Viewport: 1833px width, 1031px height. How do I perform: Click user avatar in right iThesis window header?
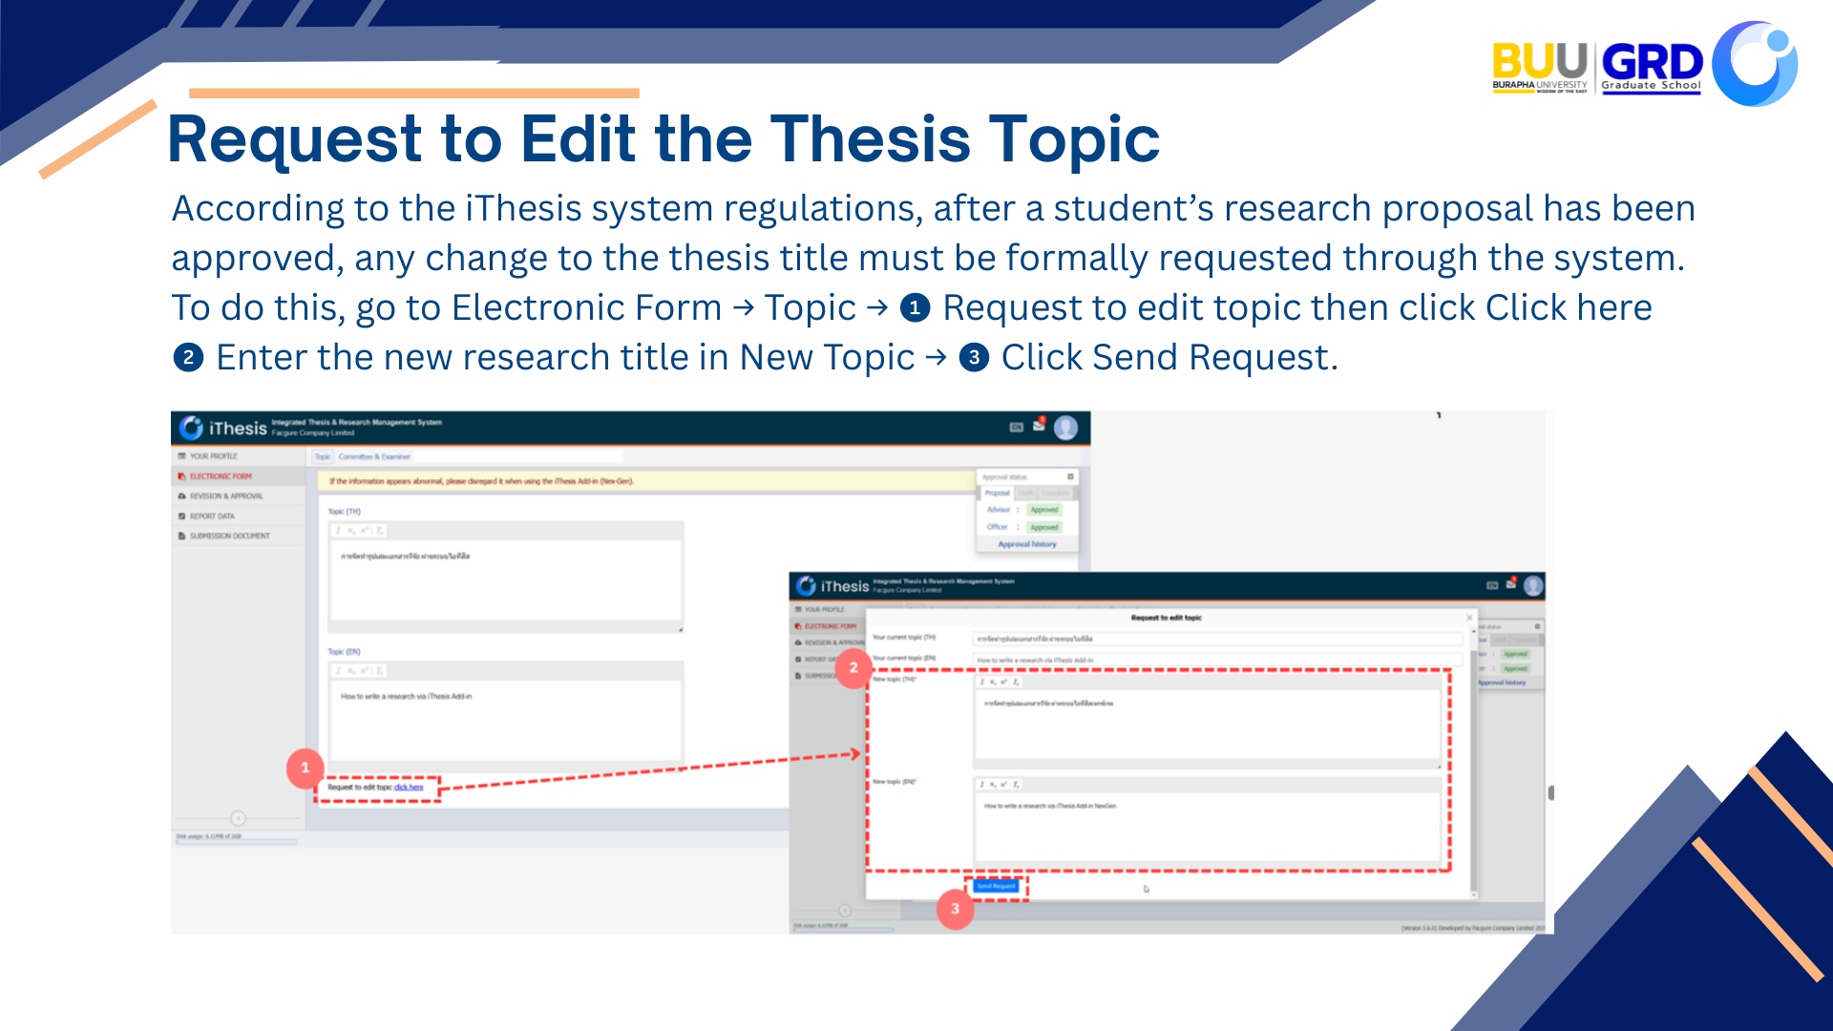(x=1533, y=586)
